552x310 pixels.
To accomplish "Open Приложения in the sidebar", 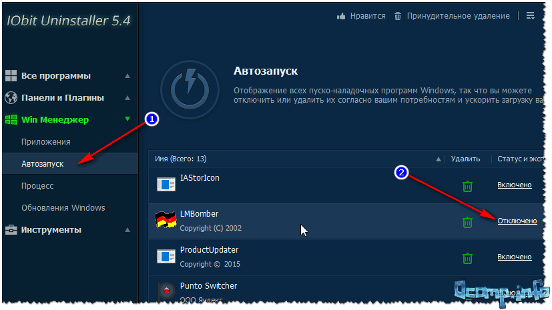I will [x=46, y=142].
